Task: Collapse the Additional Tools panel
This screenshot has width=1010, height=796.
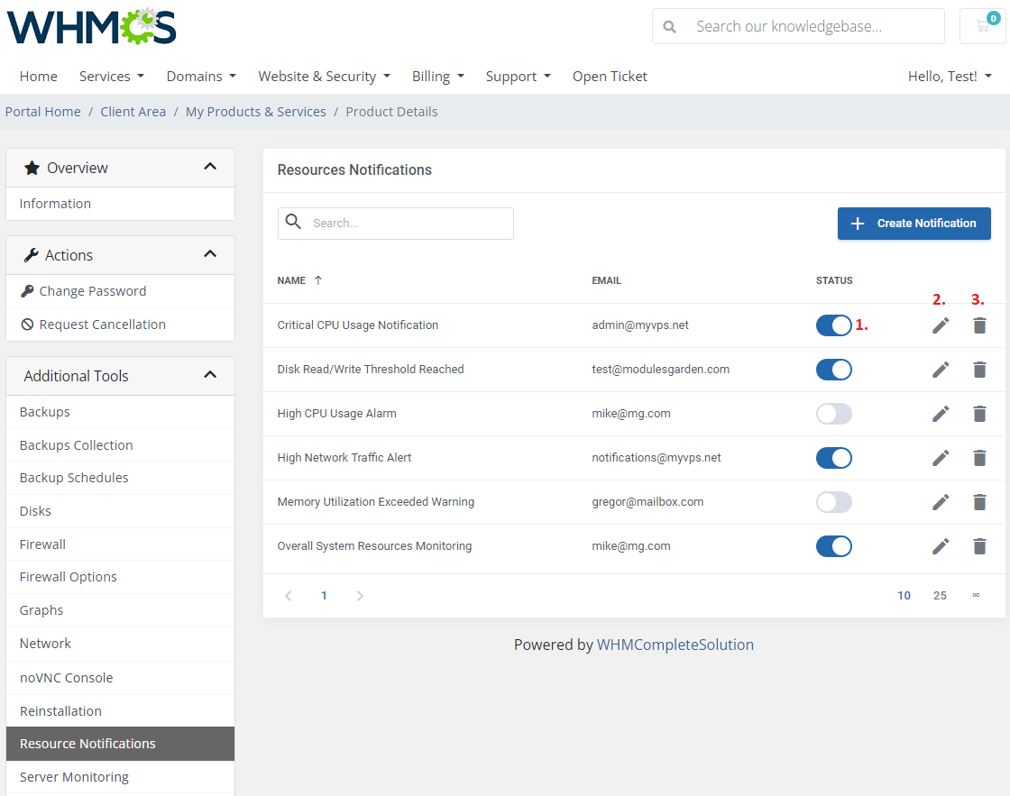Action: (210, 375)
